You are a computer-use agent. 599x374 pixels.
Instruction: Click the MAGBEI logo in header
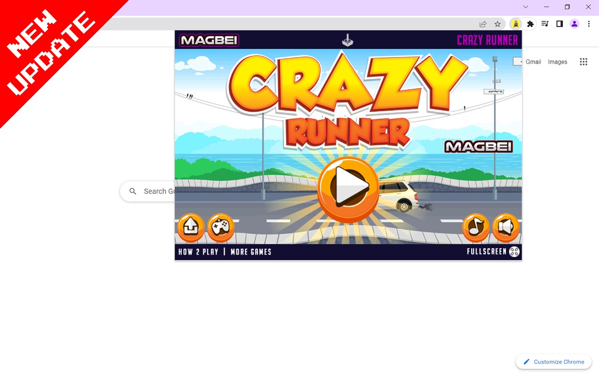209,40
